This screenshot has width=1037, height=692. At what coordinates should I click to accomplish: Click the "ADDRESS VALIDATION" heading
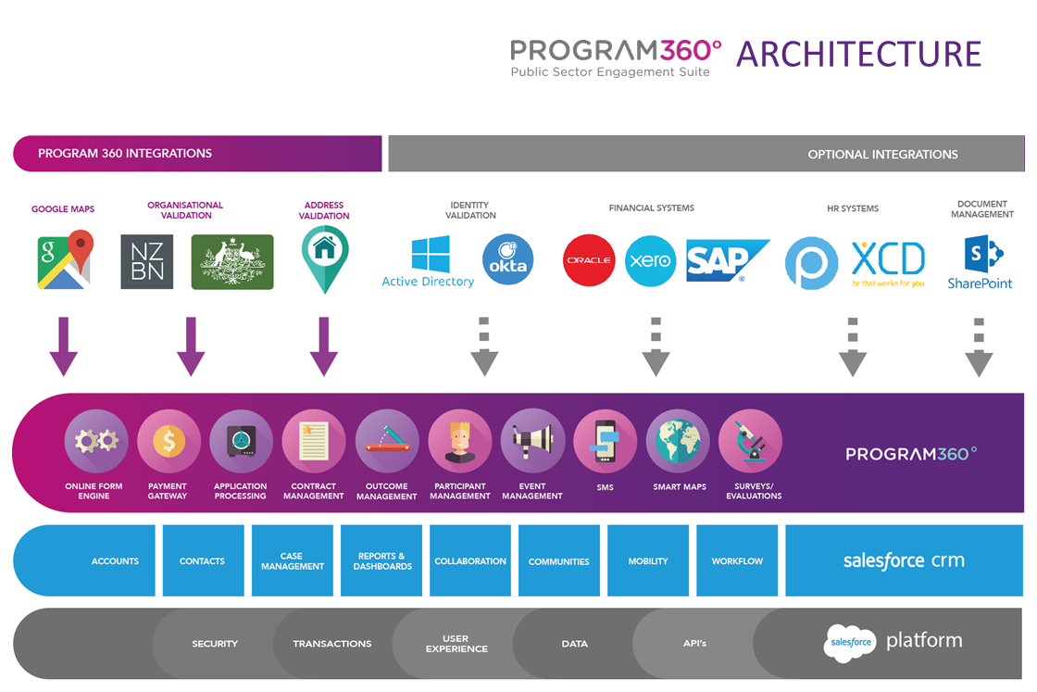pyautogui.click(x=324, y=210)
